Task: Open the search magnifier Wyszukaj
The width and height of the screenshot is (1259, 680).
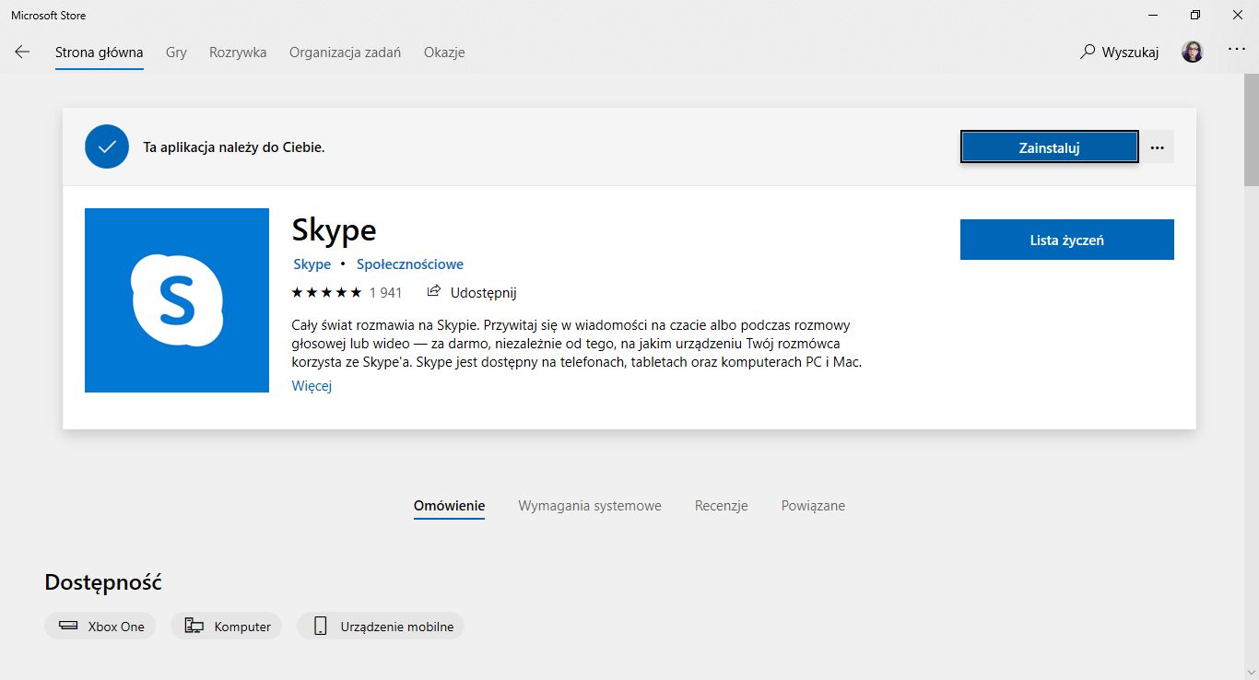Action: [1119, 53]
